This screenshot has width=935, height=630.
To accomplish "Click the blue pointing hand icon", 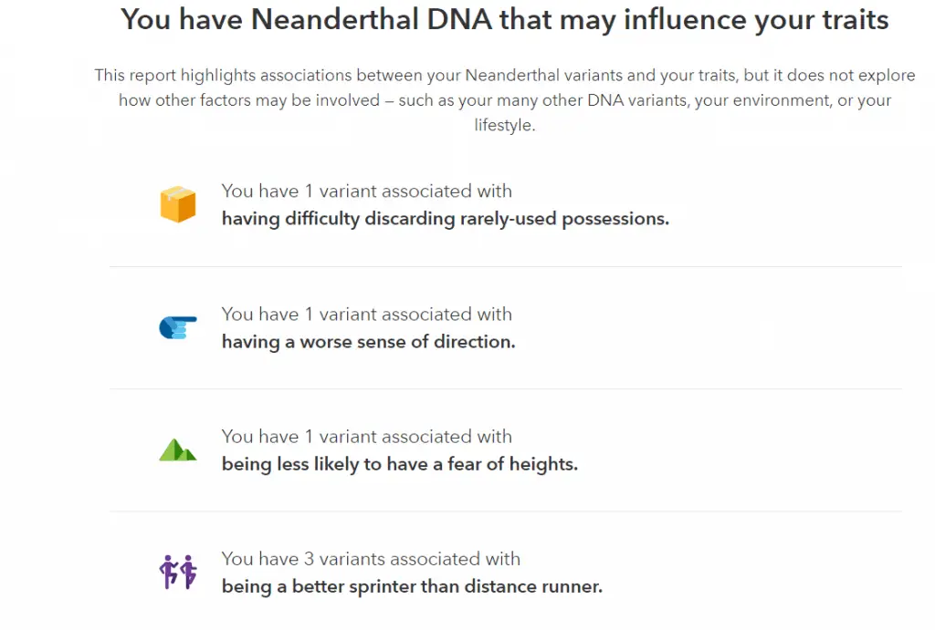I will tap(178, 327).
